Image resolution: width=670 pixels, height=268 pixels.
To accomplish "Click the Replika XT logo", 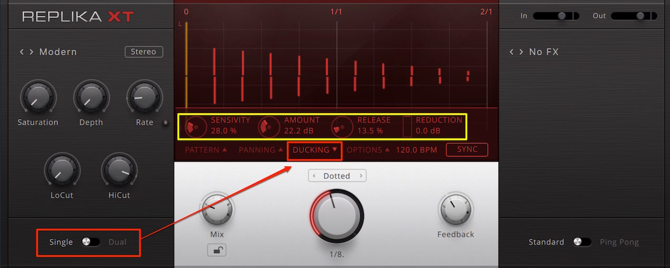I will coord(78,16).
